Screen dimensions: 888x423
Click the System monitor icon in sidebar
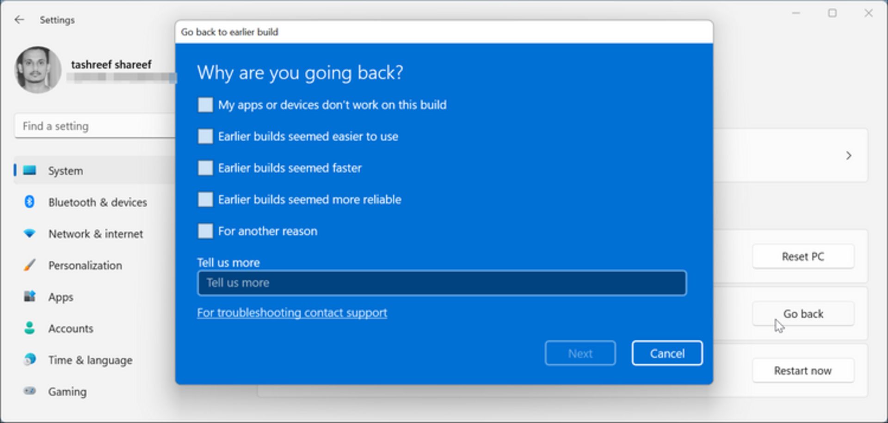coord(30,170)
